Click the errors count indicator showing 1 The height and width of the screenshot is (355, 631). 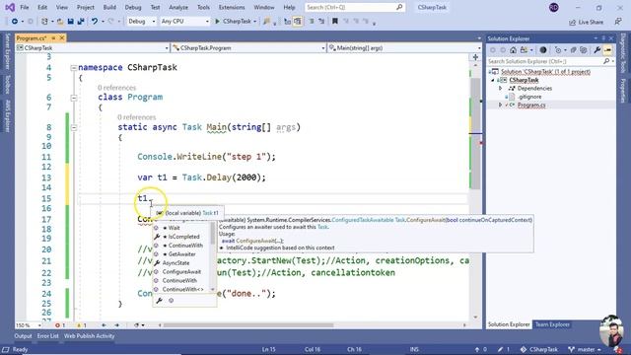[x=59, y=325]
